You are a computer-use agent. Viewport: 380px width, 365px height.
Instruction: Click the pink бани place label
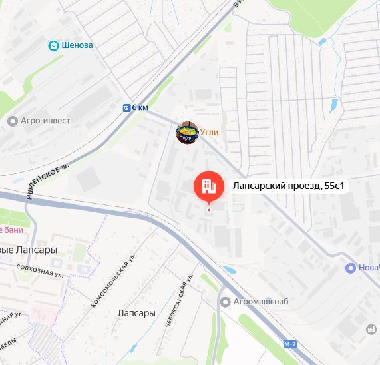pyautogui.click(x=11, y=230)
